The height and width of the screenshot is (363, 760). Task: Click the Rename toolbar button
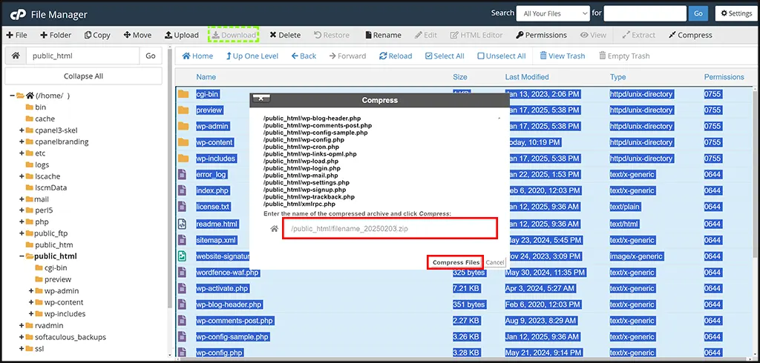click(383, 35)
